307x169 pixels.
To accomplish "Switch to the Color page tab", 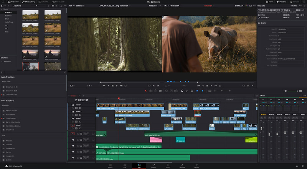I will coord(168,166).
